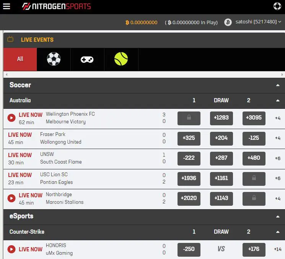Bet on draw at +1161
Image resolution: width=285 pixels, height=259 pixels.
click(x=221, y=179)
